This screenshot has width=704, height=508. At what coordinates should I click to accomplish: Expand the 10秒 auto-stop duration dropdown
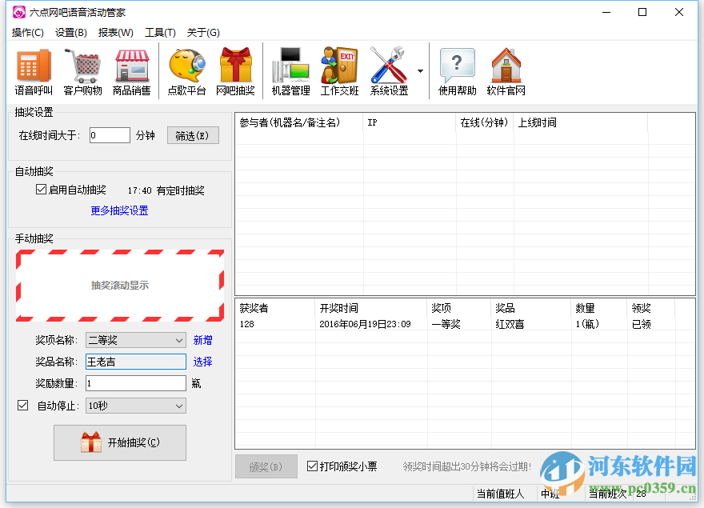tap(181, 406)
